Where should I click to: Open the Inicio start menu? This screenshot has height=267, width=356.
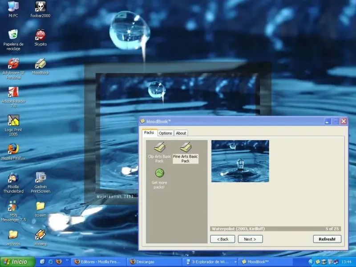pos(18,262)
